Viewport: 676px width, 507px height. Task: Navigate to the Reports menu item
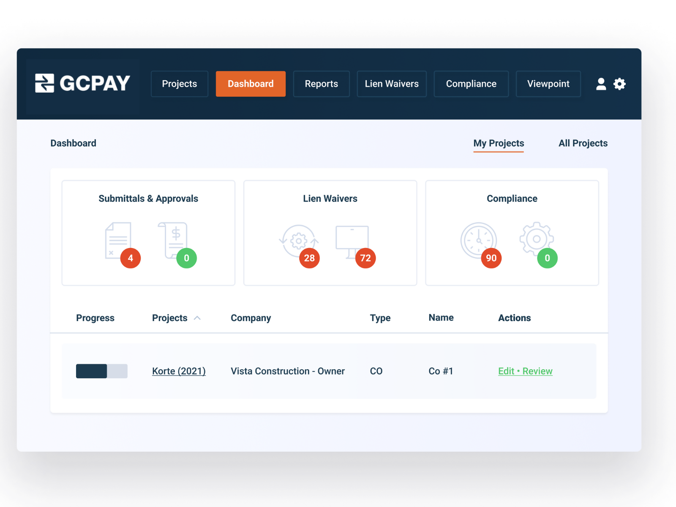coord(321,84)
